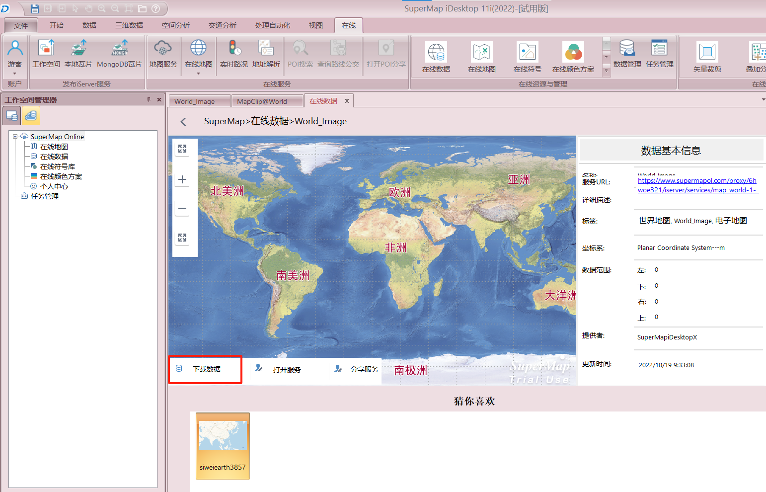Click the 打开服务 open service button
Image resolution: width=766 pixels, height=492 pixels.
click(287, 370)
